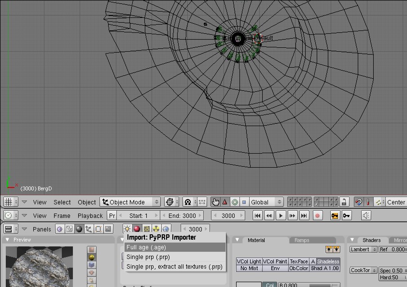Click the material preview thumbnail
407x287 pixels.
(40, 267)
